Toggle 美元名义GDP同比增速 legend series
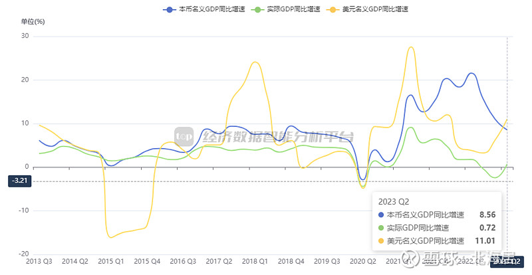 368,9
